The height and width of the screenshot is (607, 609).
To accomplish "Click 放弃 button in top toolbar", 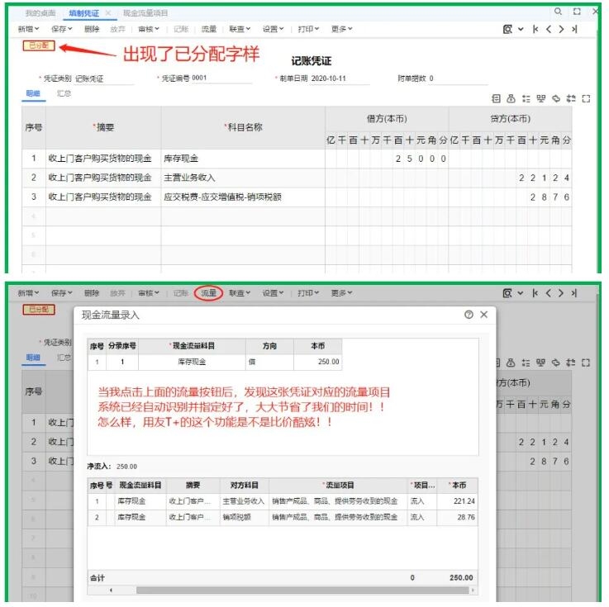I will (117, 29).
